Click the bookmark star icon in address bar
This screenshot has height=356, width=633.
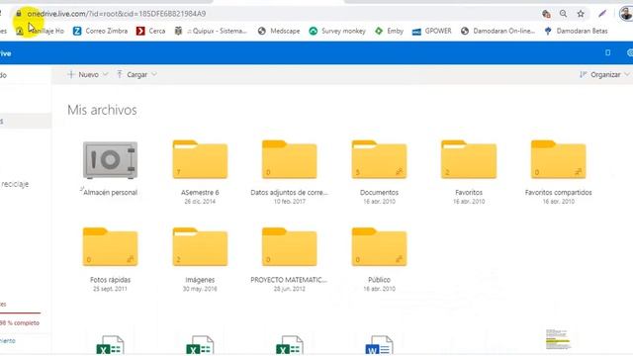[581, 14]
